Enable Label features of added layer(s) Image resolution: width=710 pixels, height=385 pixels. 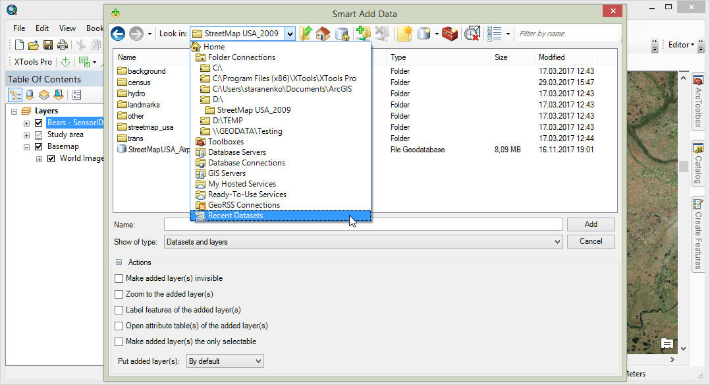tap(119, 311)
